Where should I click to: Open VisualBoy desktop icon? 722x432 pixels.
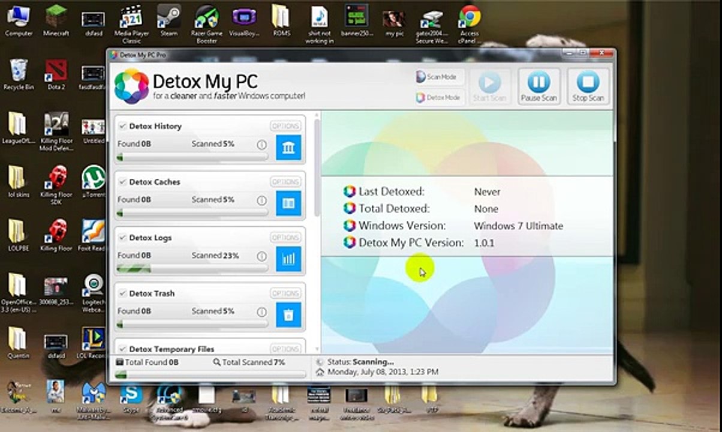[244, 20]
